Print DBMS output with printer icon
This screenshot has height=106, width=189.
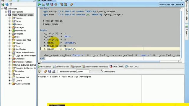click(x=54, y=71)
